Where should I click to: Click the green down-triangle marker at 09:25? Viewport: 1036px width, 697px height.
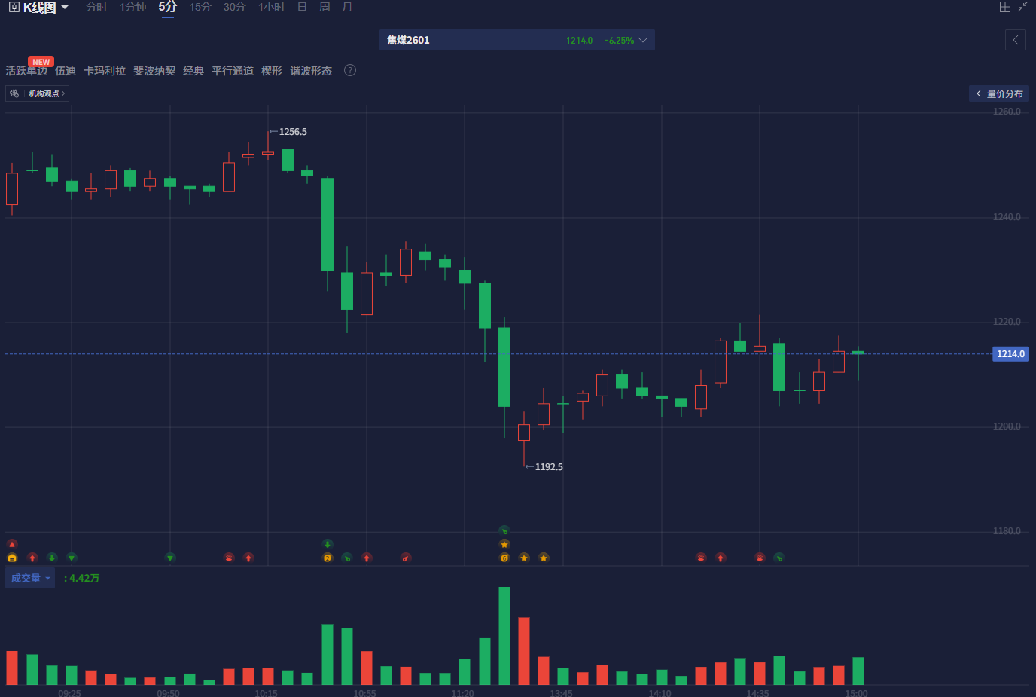[x=72, y=558]
